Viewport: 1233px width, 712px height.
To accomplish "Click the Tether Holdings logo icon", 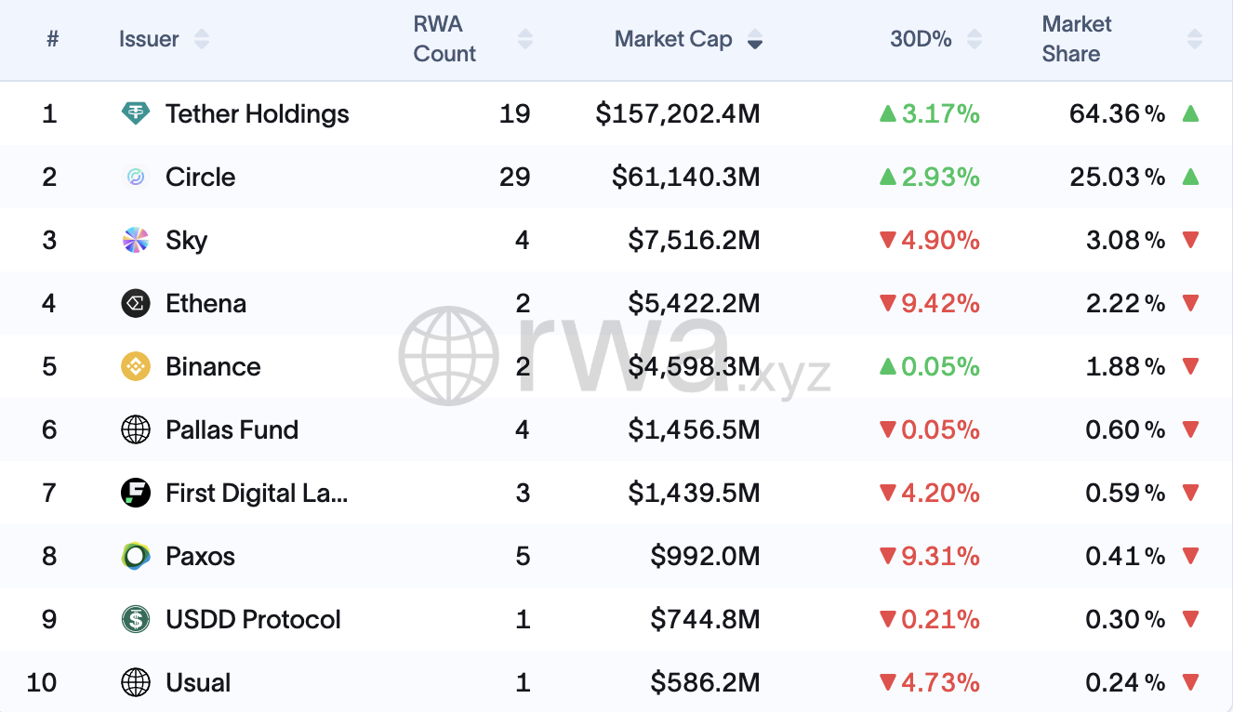I will 136,113.
